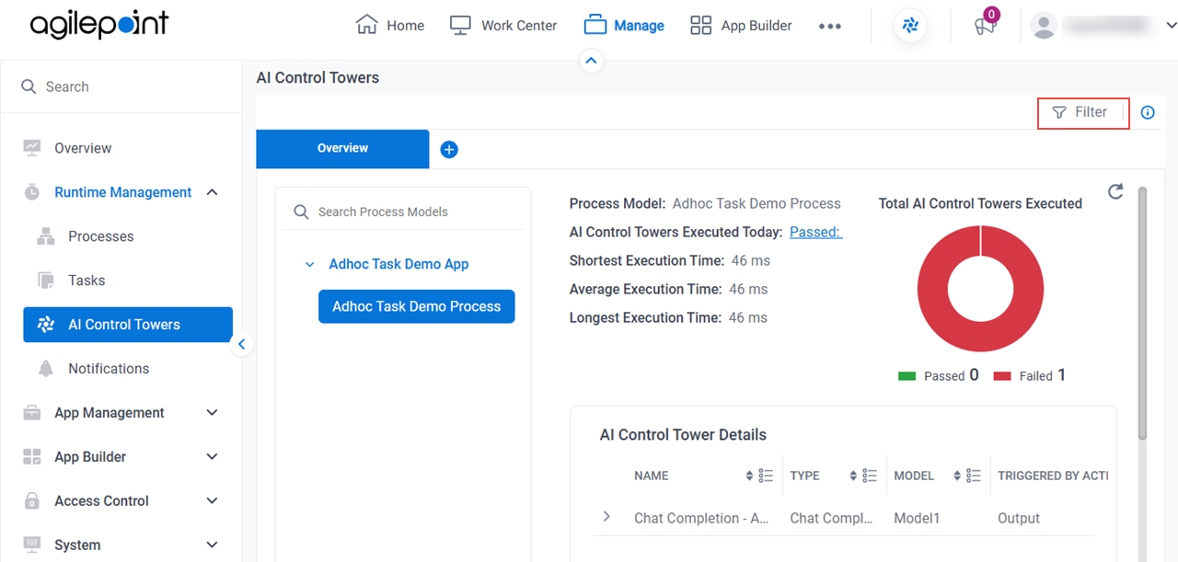Click the Runtime Management stopwatch icon
The height and width of the screenshot is (562, 1178).
click(32, 192)
